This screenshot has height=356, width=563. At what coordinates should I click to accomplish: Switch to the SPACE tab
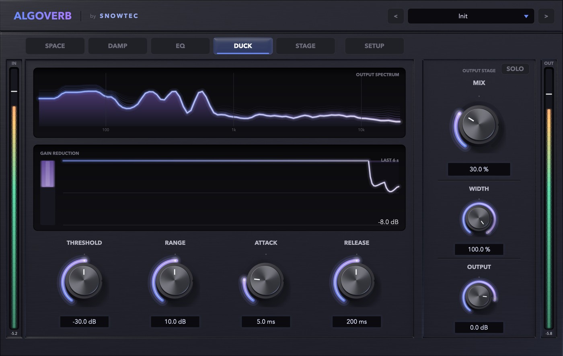tap(55, 46)
